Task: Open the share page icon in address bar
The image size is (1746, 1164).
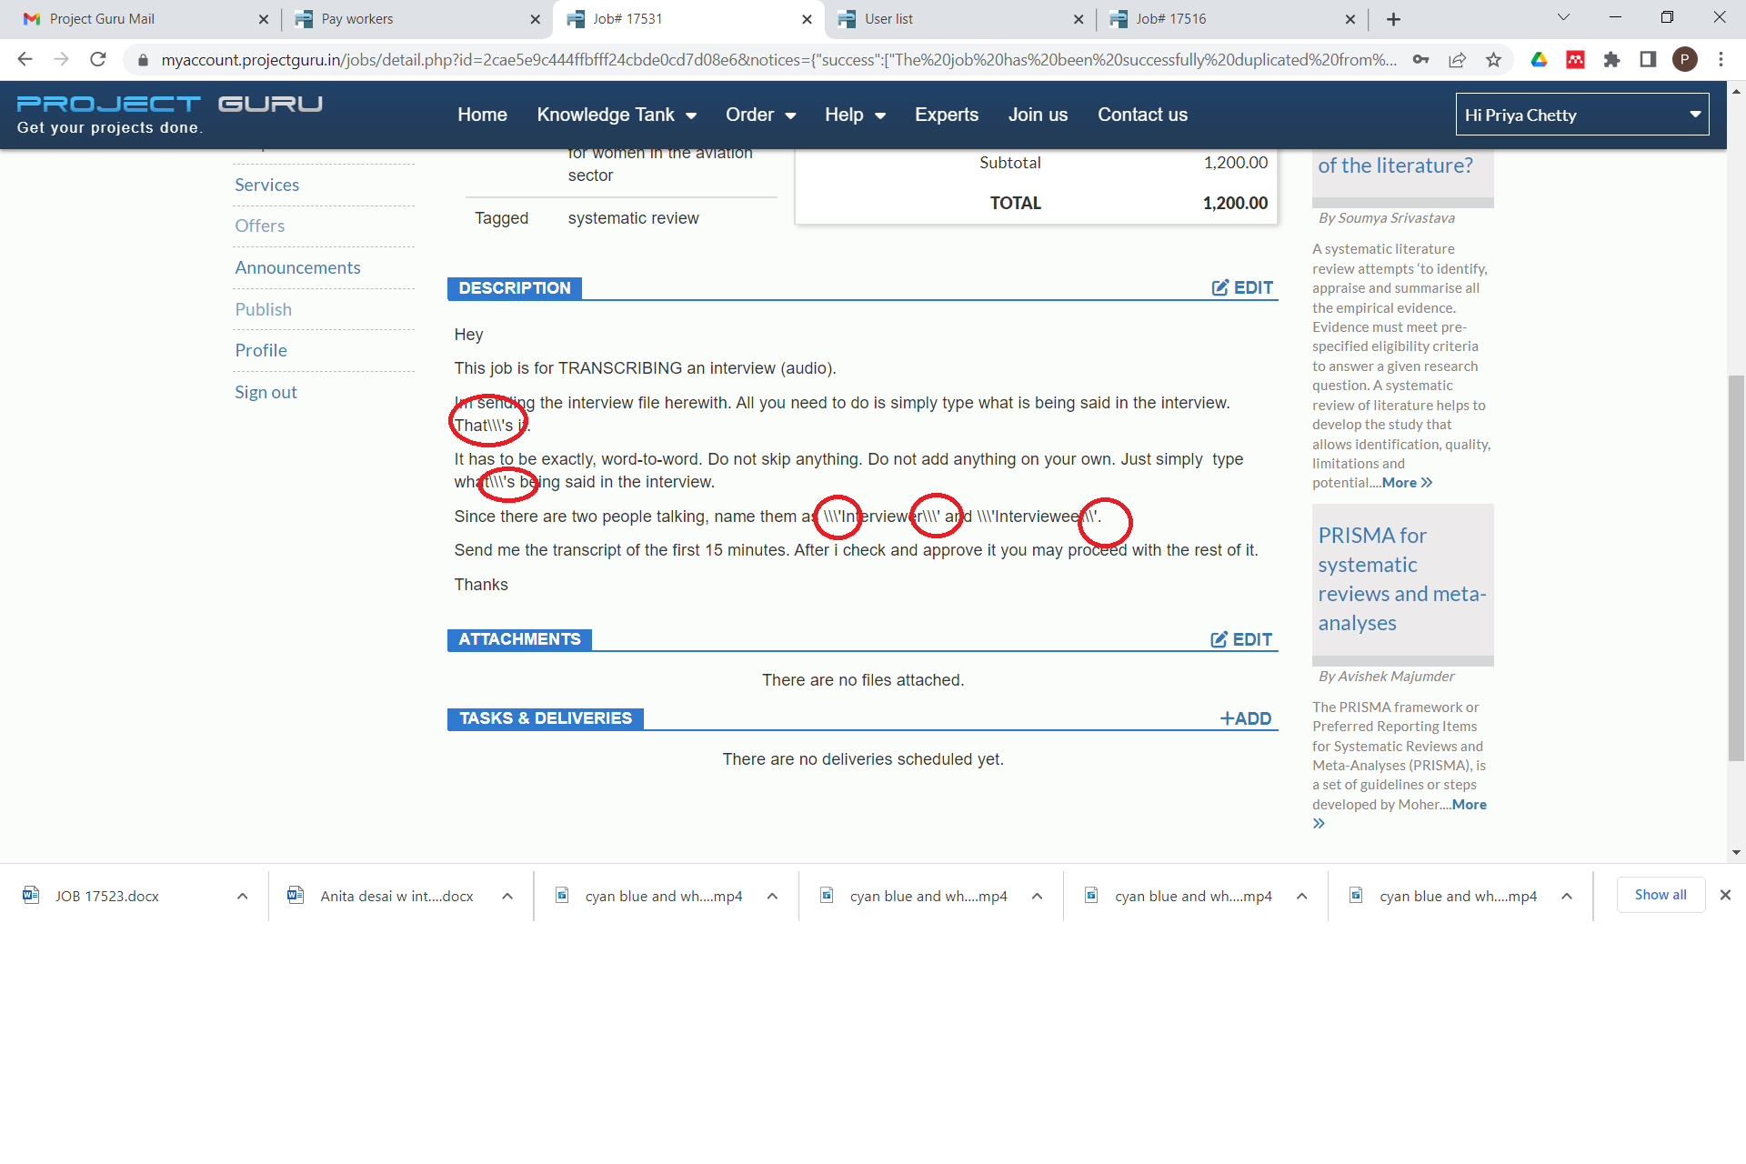Action: [x=1457, y=60]
